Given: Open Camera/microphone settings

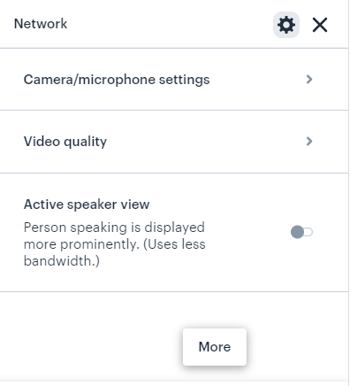Looking at the screenshot, I should click(x=174, y=80).
